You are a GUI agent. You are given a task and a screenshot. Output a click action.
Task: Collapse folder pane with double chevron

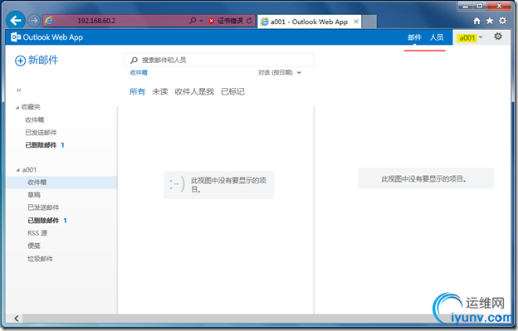point(19,90)
